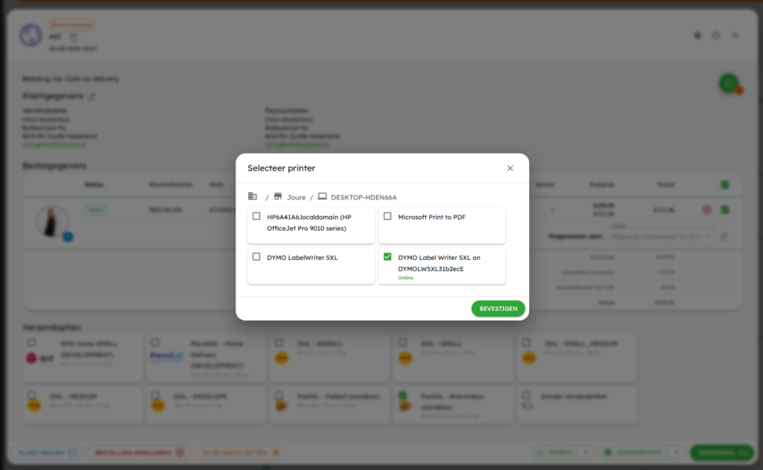Click the round green button at top right of the order page
Viewport: 763px width, 470px height.
[729, 83]
